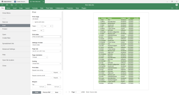Switch to the Formula tab
Screen dimensions: 179x95
click(x=35, y=8)
